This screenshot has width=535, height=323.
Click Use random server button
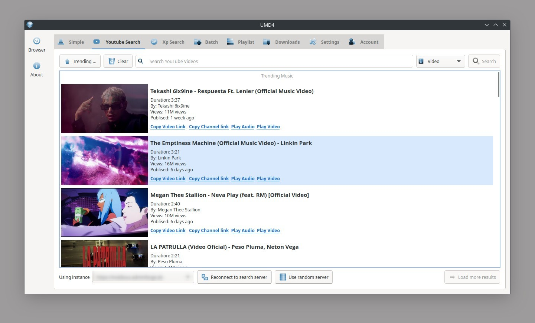tap(304, 277)
